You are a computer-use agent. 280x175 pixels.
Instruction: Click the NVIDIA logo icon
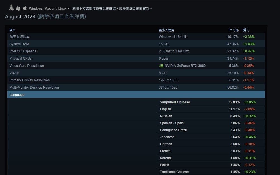pyautogui.click(x=161, y=66)
